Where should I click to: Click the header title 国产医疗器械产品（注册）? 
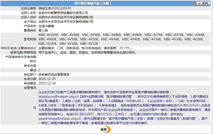93,3
